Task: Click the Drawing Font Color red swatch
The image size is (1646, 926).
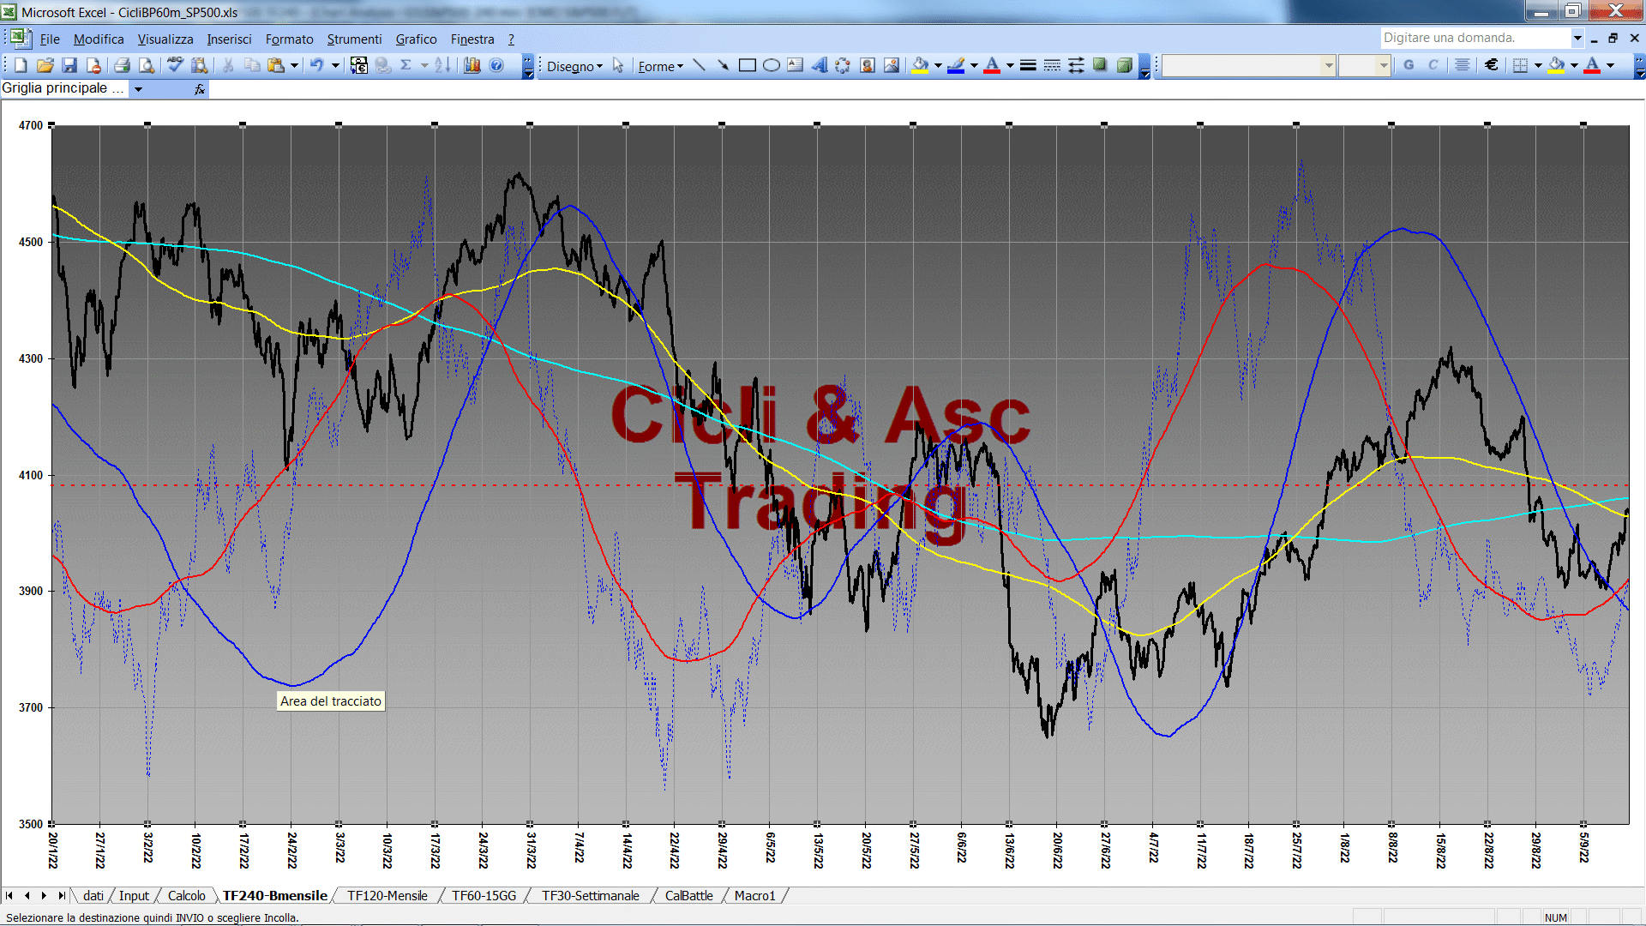Action: (x=992, y=65)
